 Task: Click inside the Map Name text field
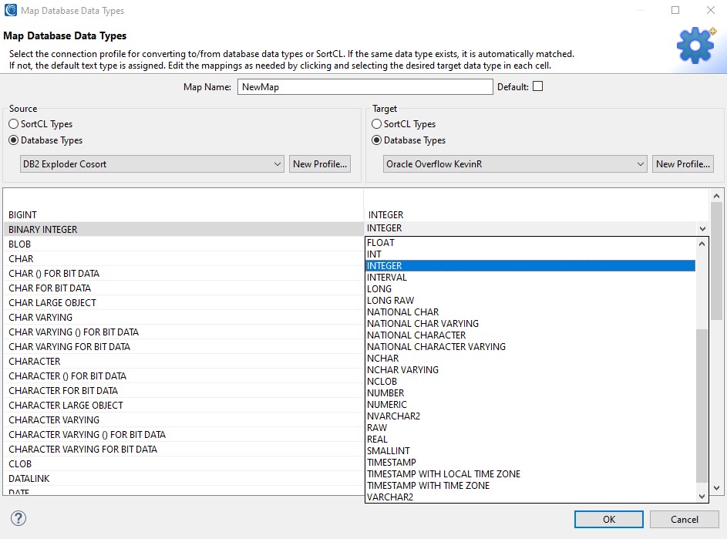(365, 86)
